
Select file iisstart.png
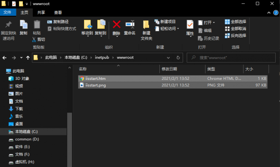pyautogui.click(x=173, y=85)
